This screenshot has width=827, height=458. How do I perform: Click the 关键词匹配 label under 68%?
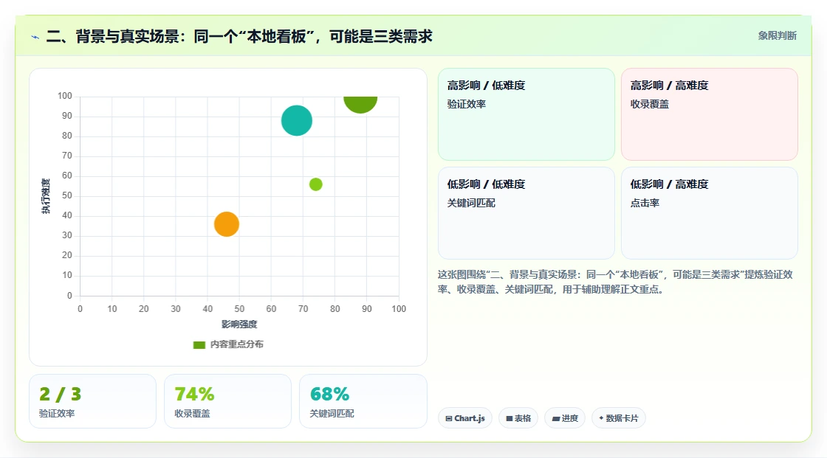pyautogui.click(x=332, y=414)
